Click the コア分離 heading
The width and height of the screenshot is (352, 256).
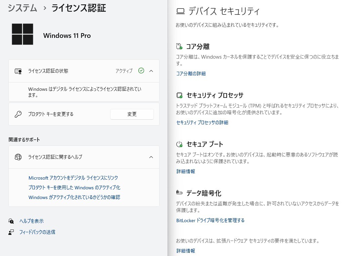(198, 47)
